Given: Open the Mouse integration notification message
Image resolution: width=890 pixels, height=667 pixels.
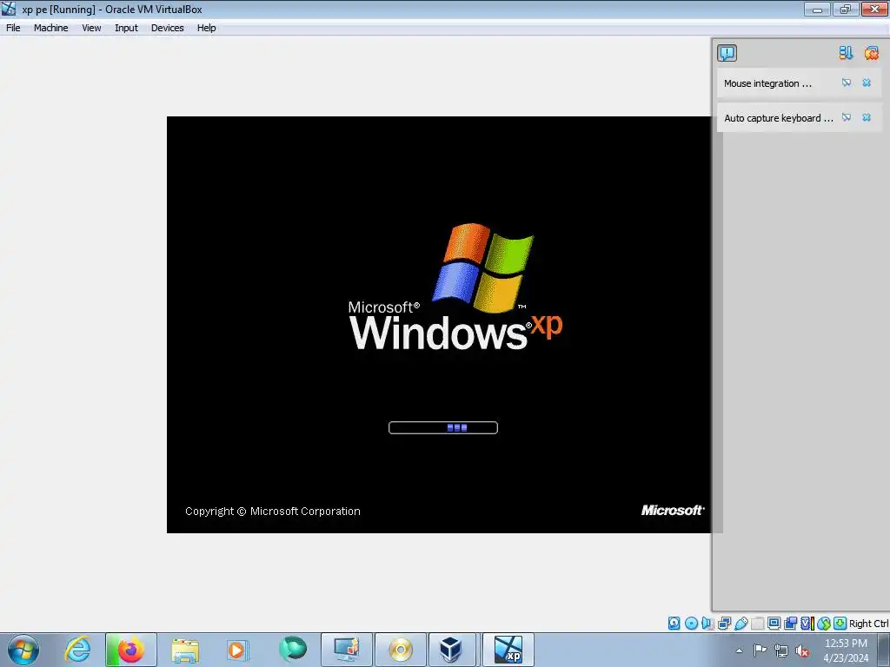Looking at the screenshot, I should click(767, 83).
